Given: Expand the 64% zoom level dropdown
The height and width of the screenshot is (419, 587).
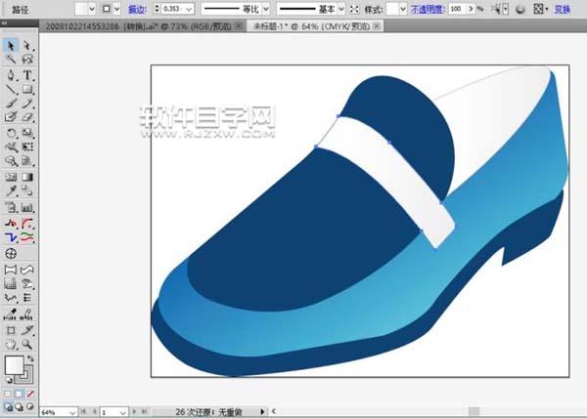Looking at the screenshot, I should coord(73,412).
